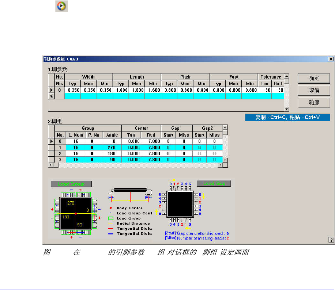The width and height of the screenshot is (335, 290).
Task: Click scroll-up arrow of 脚参数 table
Action: (x=287, y=76)
